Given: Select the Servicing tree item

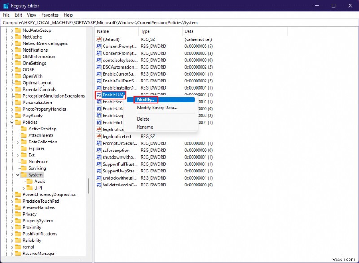Looking at the screenshot, I should coord(37,168).
